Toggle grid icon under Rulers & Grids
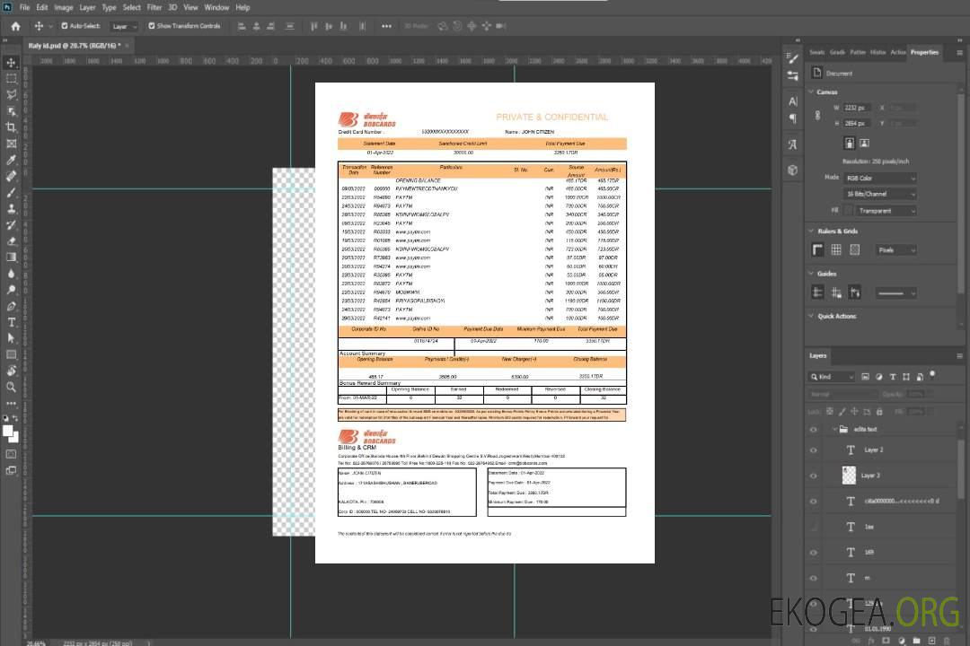970x646 pixels. click(x=836, y=249)
